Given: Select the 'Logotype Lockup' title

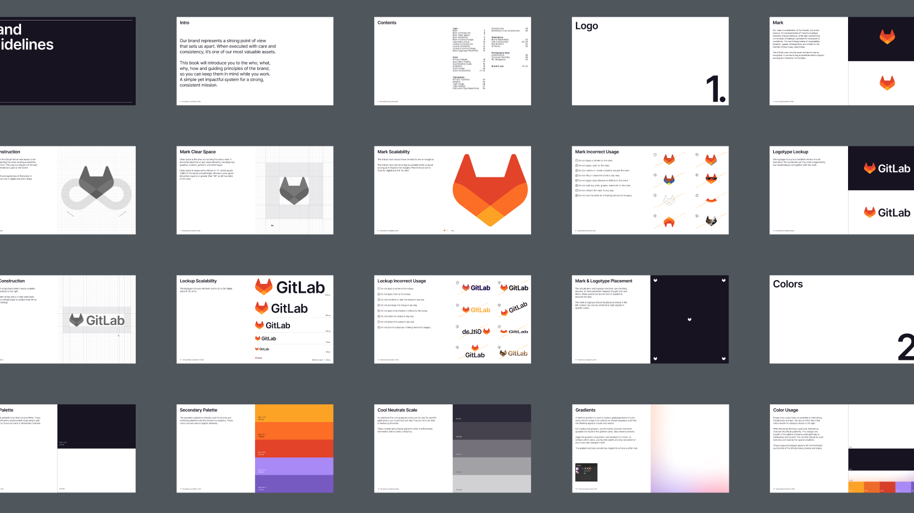Looking at the screenshot, I should point(790,152).
